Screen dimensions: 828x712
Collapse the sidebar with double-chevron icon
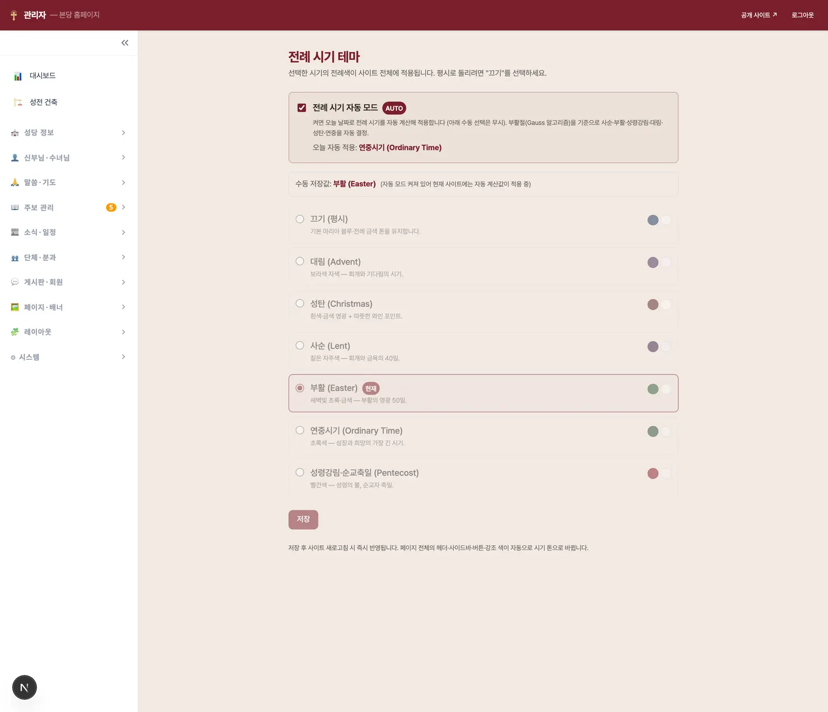click(125, 43)
